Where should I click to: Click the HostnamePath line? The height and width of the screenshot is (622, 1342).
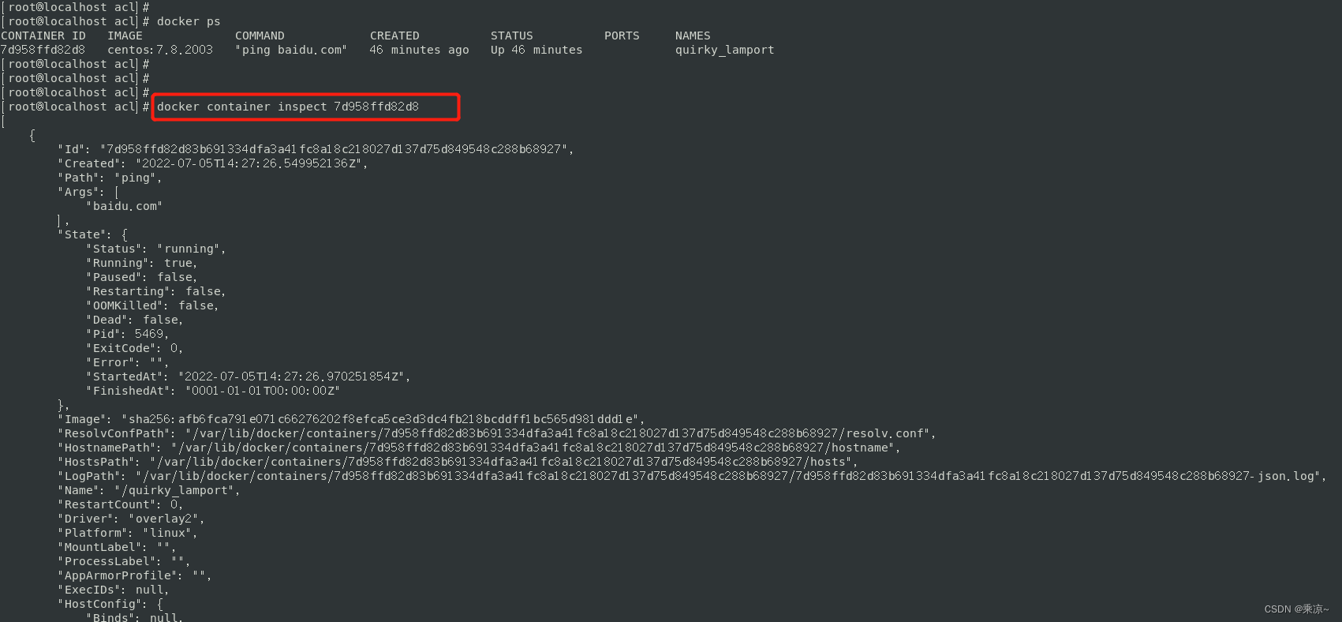tap(479, 448)
